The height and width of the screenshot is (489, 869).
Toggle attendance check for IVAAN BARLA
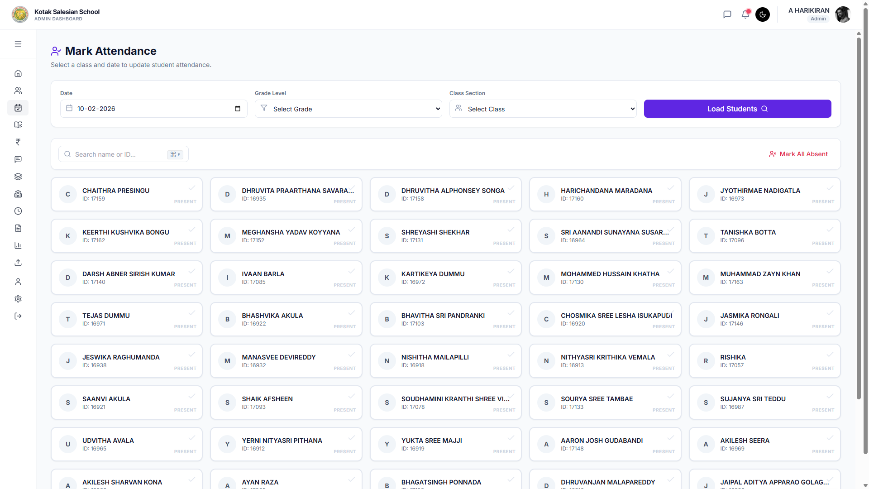(351, 271)
